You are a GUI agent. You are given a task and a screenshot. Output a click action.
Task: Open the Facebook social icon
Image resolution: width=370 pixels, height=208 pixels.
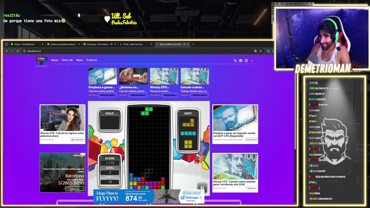coord(240,61)
